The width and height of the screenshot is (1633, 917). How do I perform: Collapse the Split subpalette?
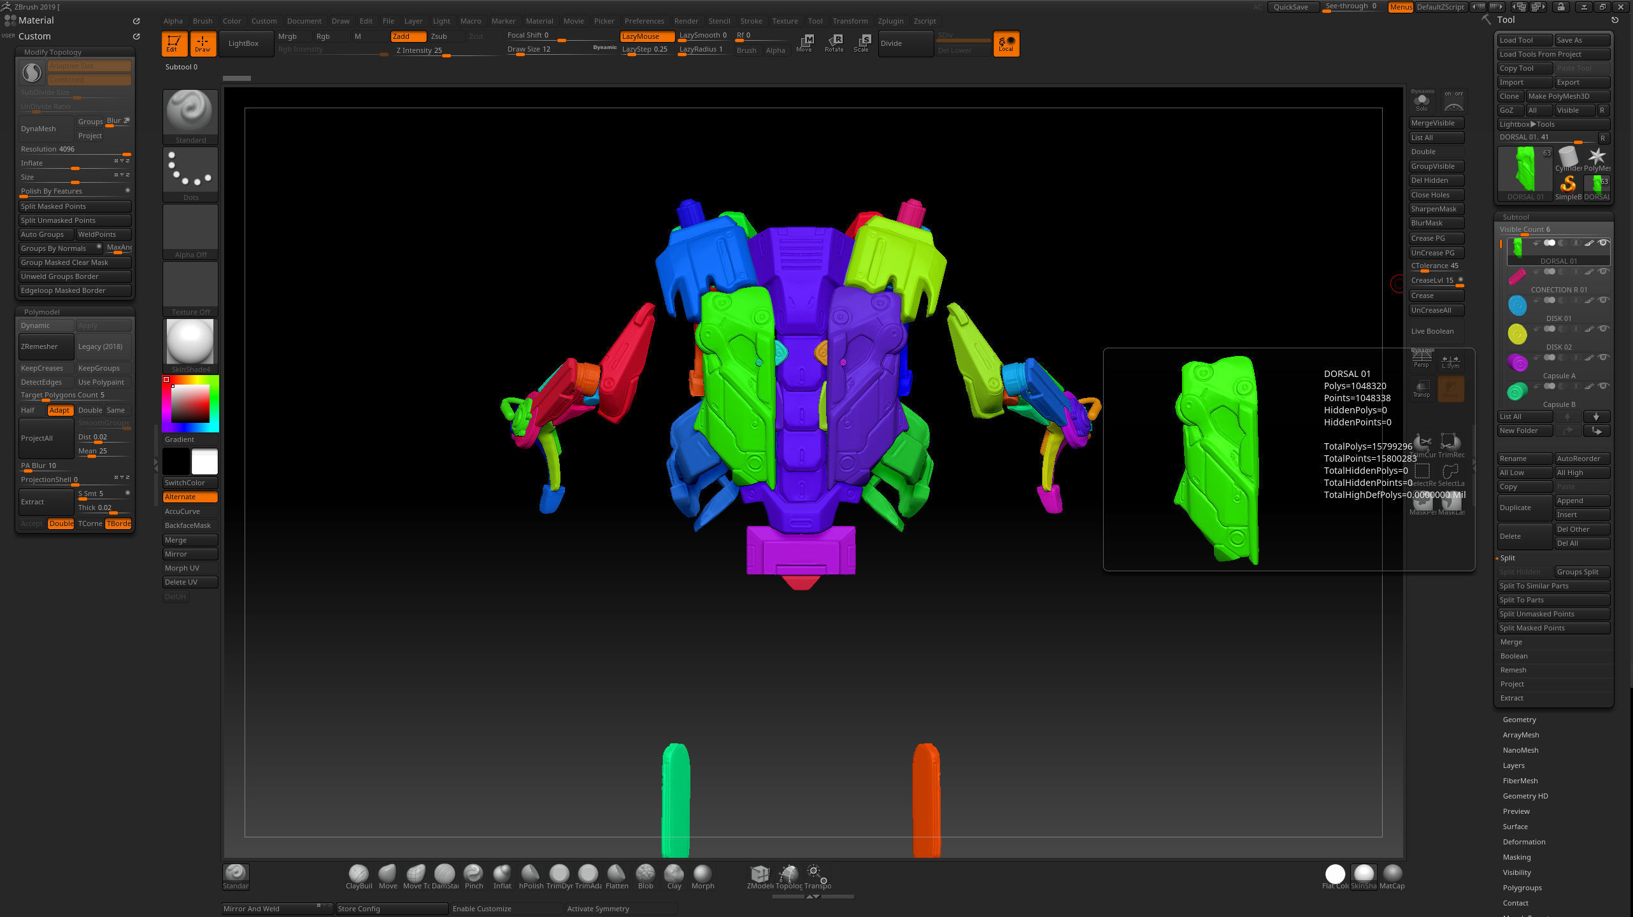[1507, 558]
